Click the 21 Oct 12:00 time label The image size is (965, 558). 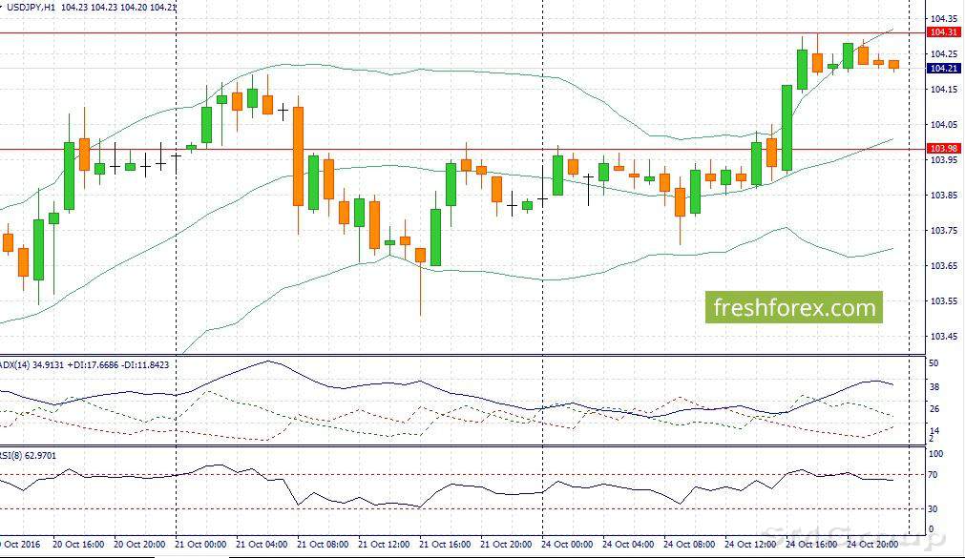(384, 545)
